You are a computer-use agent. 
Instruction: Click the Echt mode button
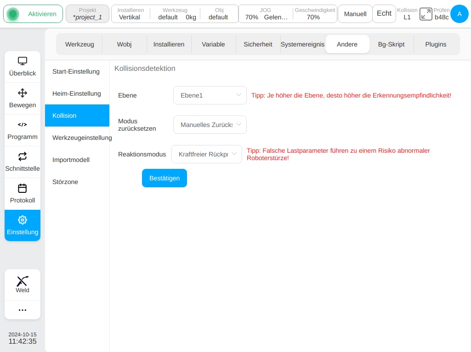click(384, 13)
